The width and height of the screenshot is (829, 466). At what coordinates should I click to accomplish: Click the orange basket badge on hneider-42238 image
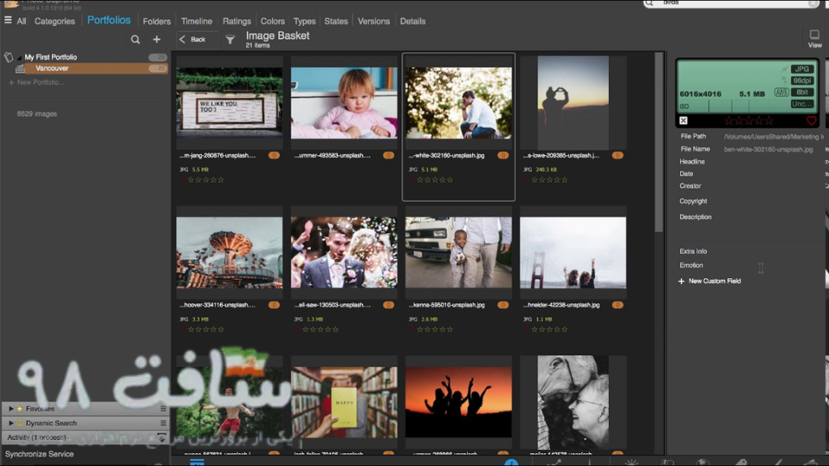click(x=618, y=305)
